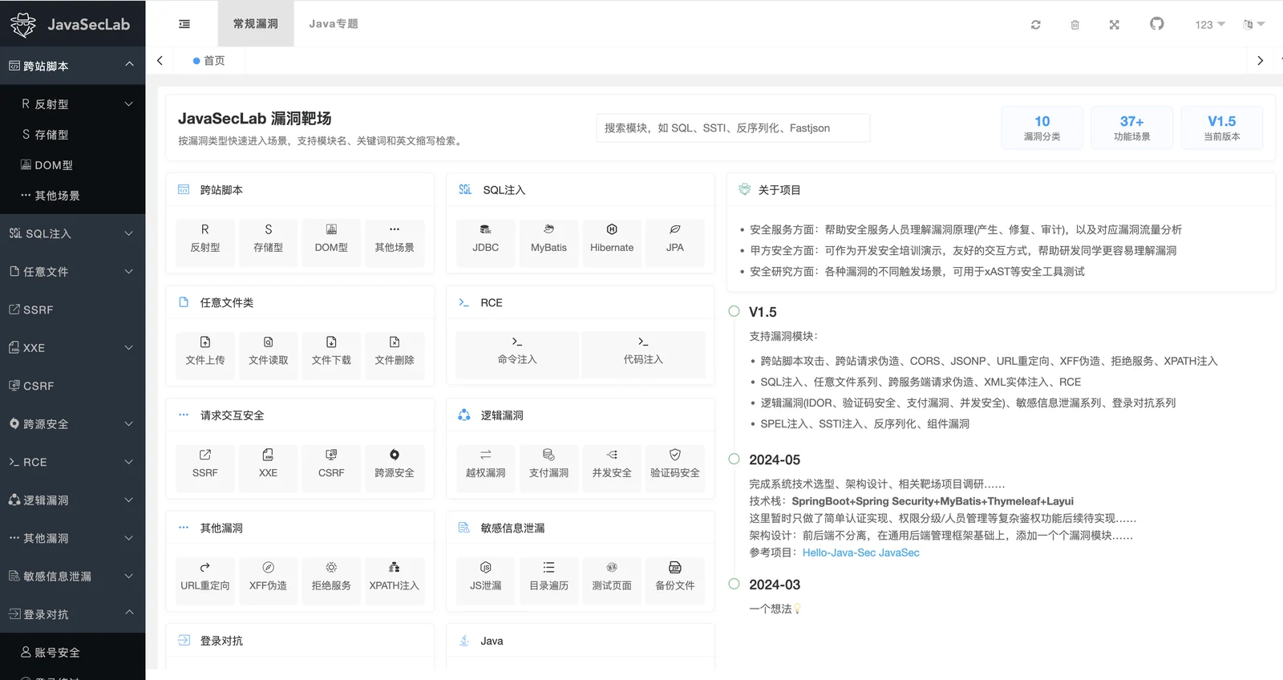This screenshot has height=680, width=1283.
Task: Click the sidebar collapse hamburger icon
Action: tap(184, 24)
